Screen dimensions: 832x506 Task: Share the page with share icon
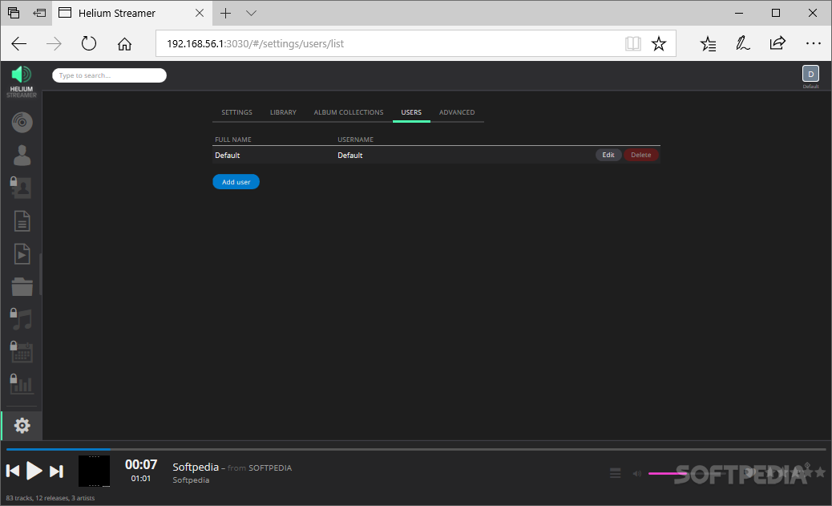click(777, 43)
